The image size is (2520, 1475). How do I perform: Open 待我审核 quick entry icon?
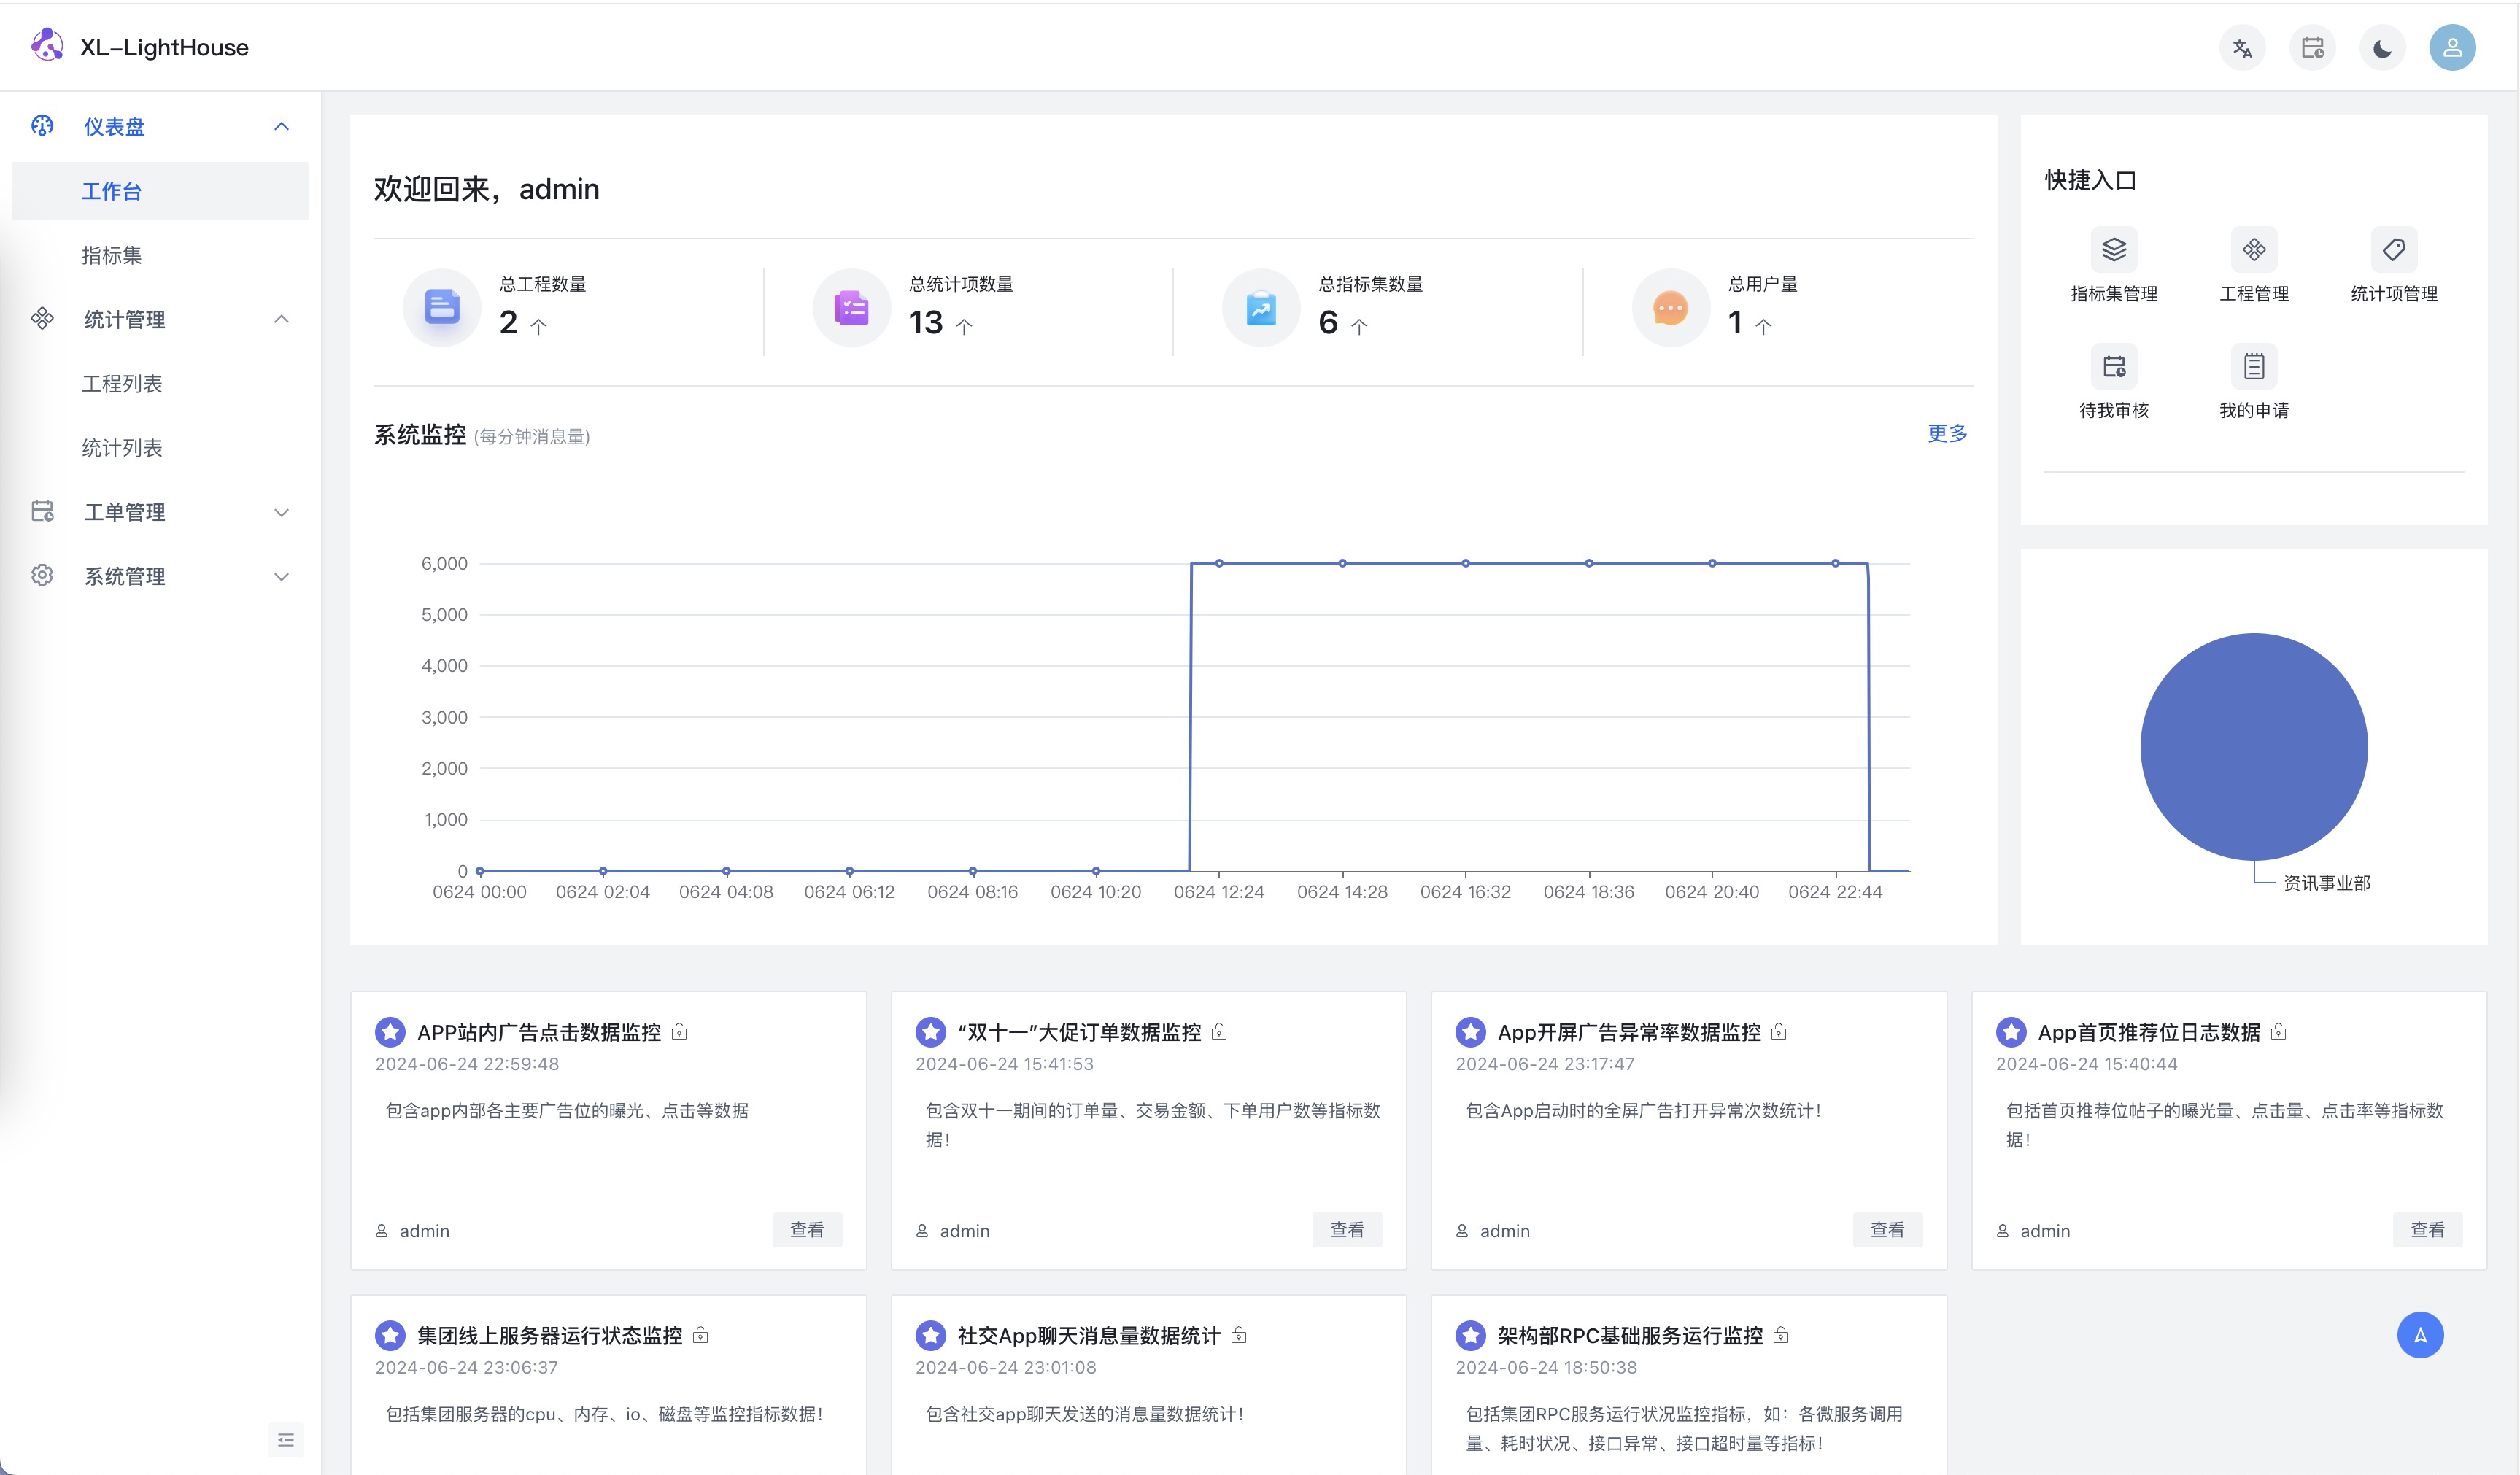2113,367
